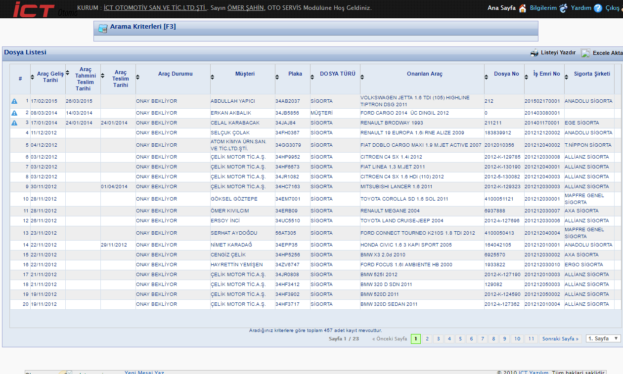Click warning icon on row 3
This screenshot has height=374, width=623.
click(x=14, y=123)
